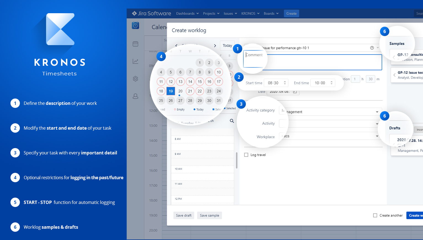The width and height of the screenshot is (423, 240).
Task: Open the search magnifier in the calendar panel
Action: coord(232,121)
